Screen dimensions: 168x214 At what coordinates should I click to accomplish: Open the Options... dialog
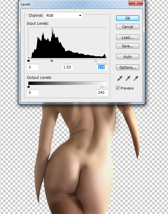click(x=128, y=67)
